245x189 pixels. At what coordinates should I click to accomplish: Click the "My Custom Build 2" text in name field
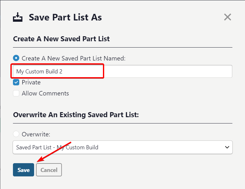[x=39, y=72]
